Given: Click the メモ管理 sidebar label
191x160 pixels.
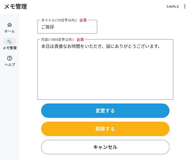Looking at the screenshot, I should [10, 48].
